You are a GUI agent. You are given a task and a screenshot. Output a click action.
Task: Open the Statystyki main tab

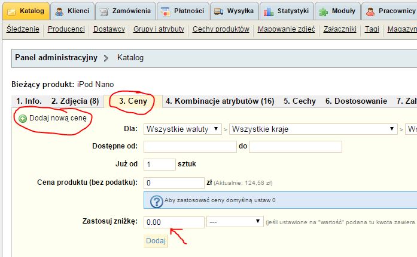point(287,11)
